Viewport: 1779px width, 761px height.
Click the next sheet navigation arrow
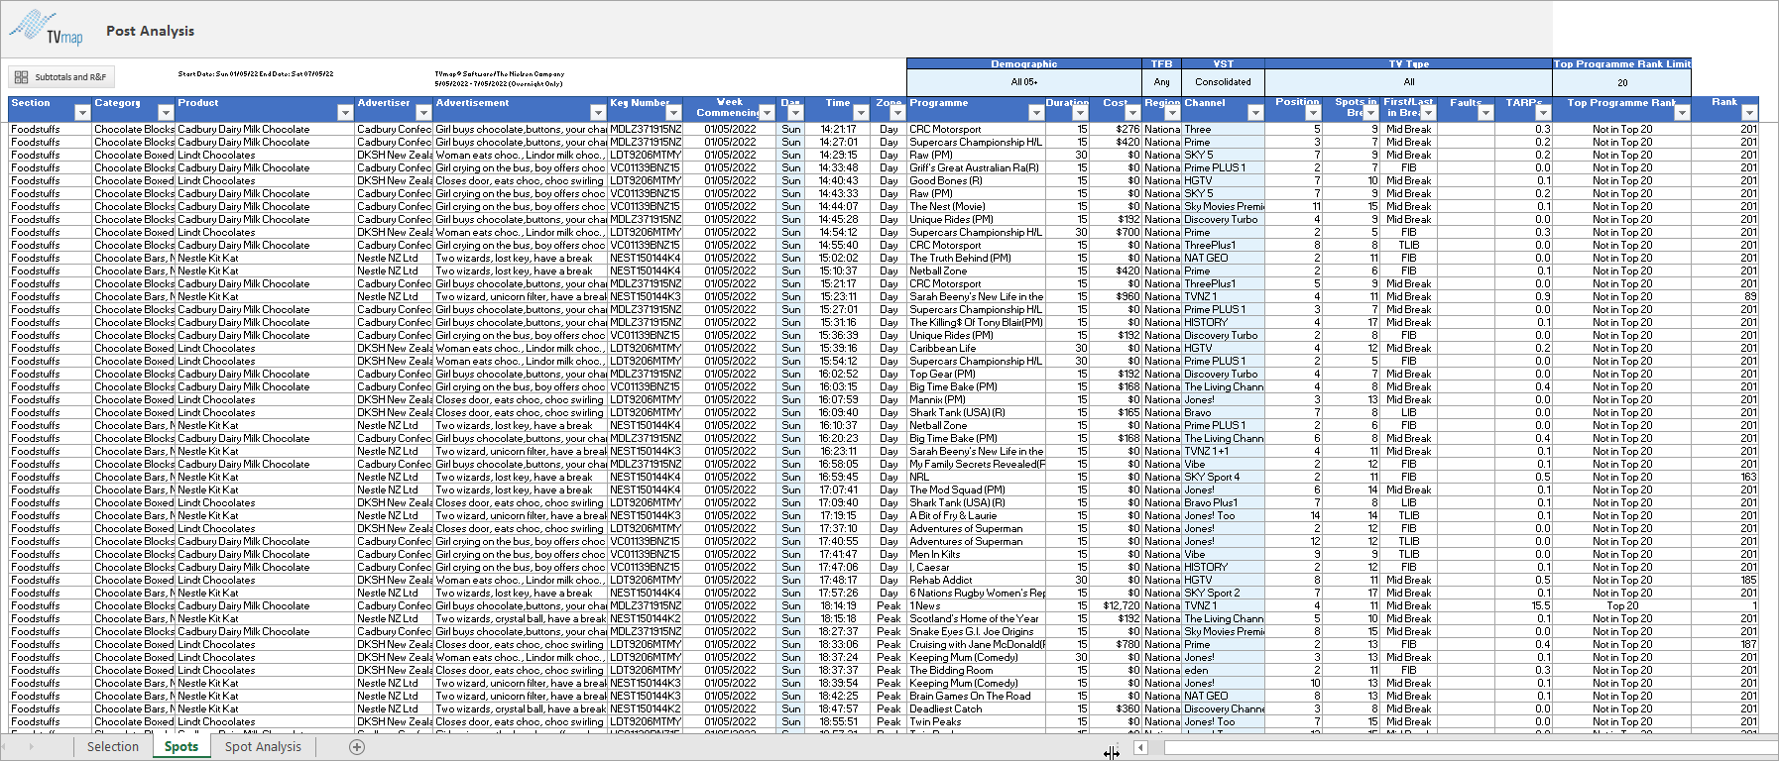click(33, 747)
